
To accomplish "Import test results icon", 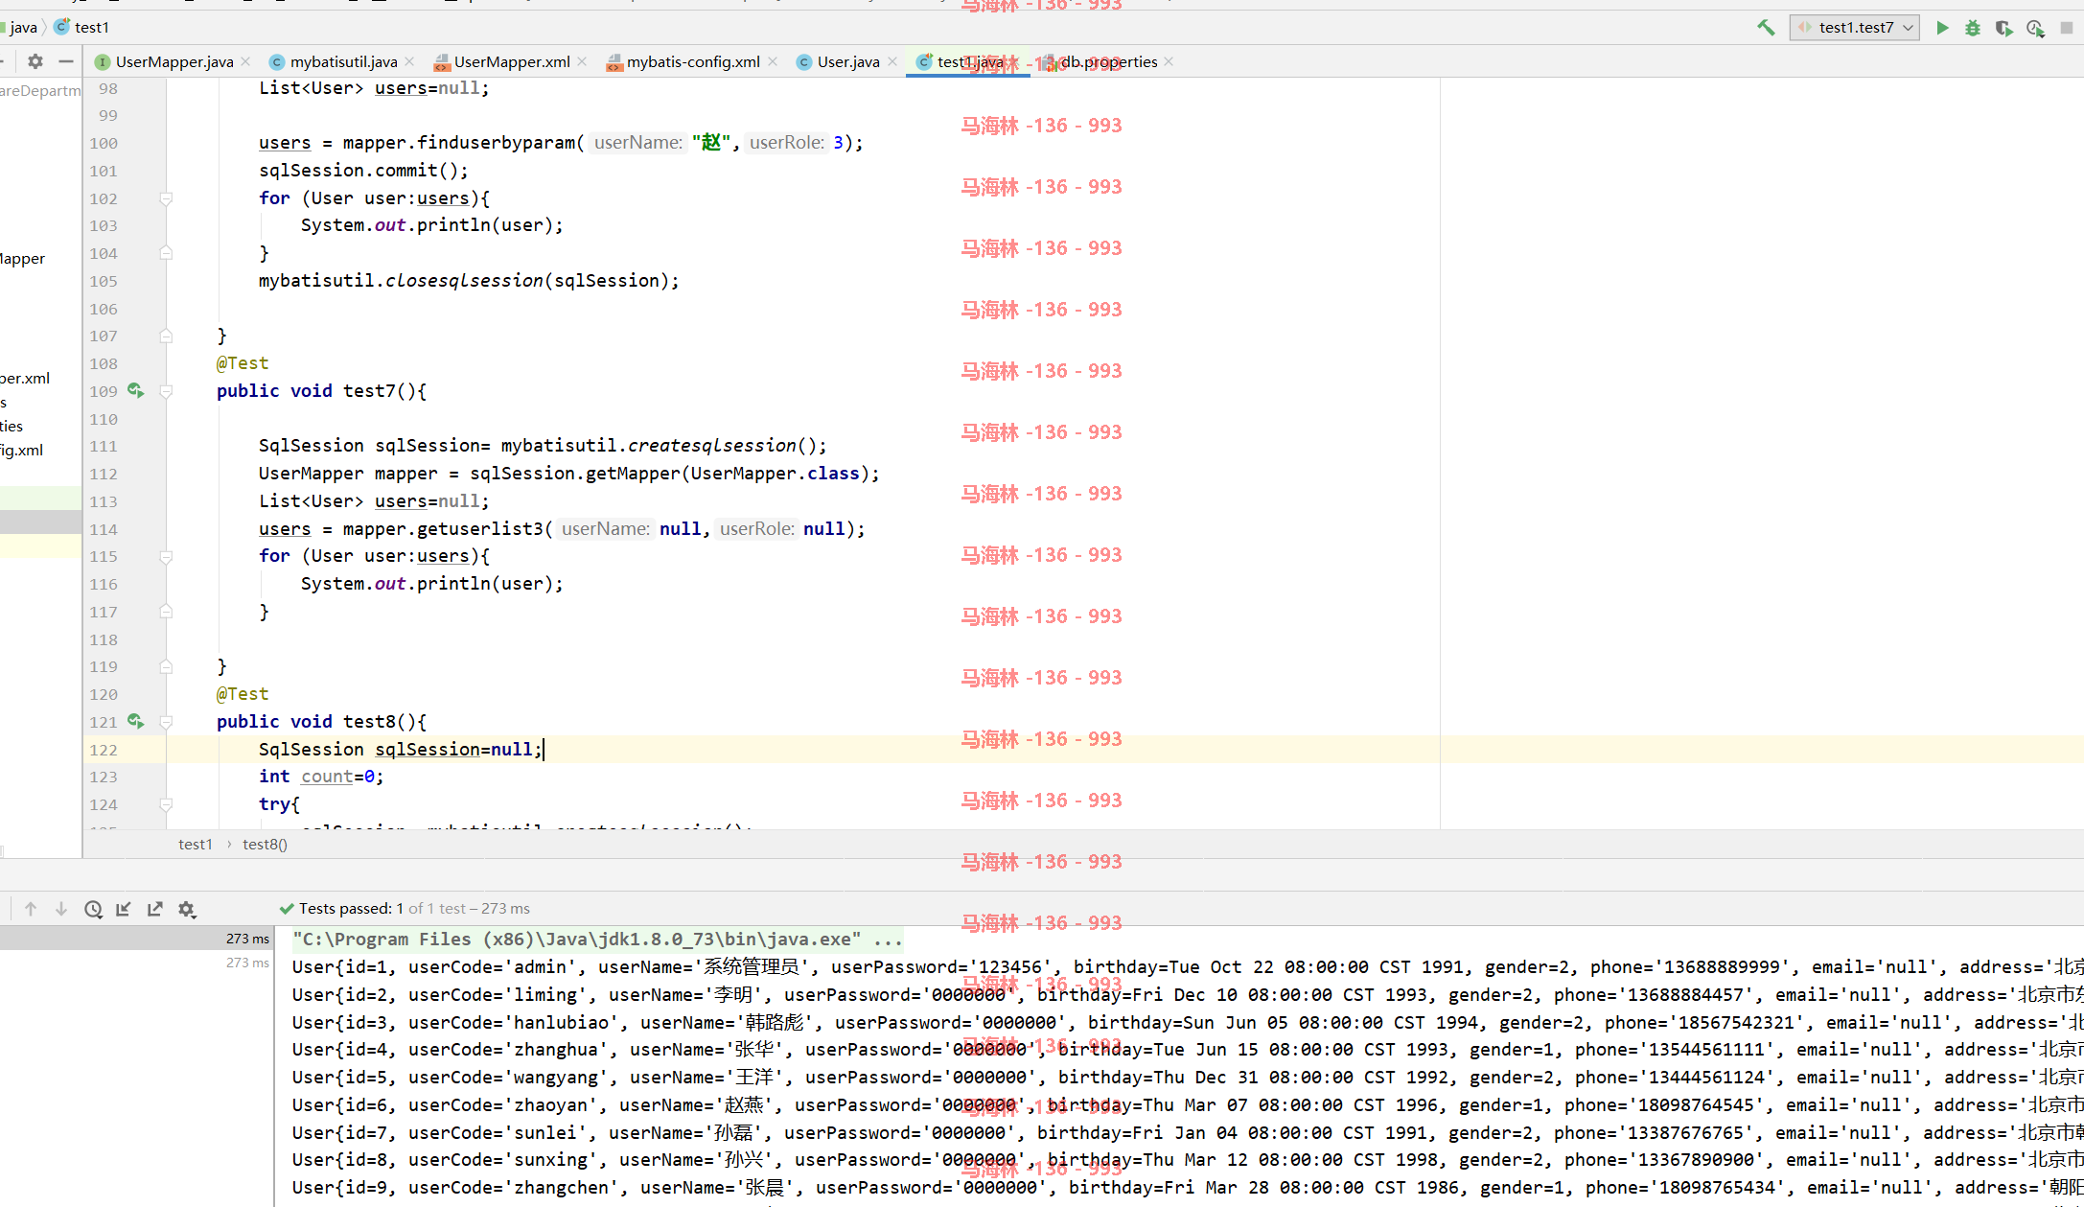I will point(124,909).
